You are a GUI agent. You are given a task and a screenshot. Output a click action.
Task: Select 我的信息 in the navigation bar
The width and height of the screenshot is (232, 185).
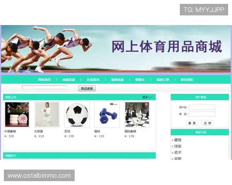117,80
